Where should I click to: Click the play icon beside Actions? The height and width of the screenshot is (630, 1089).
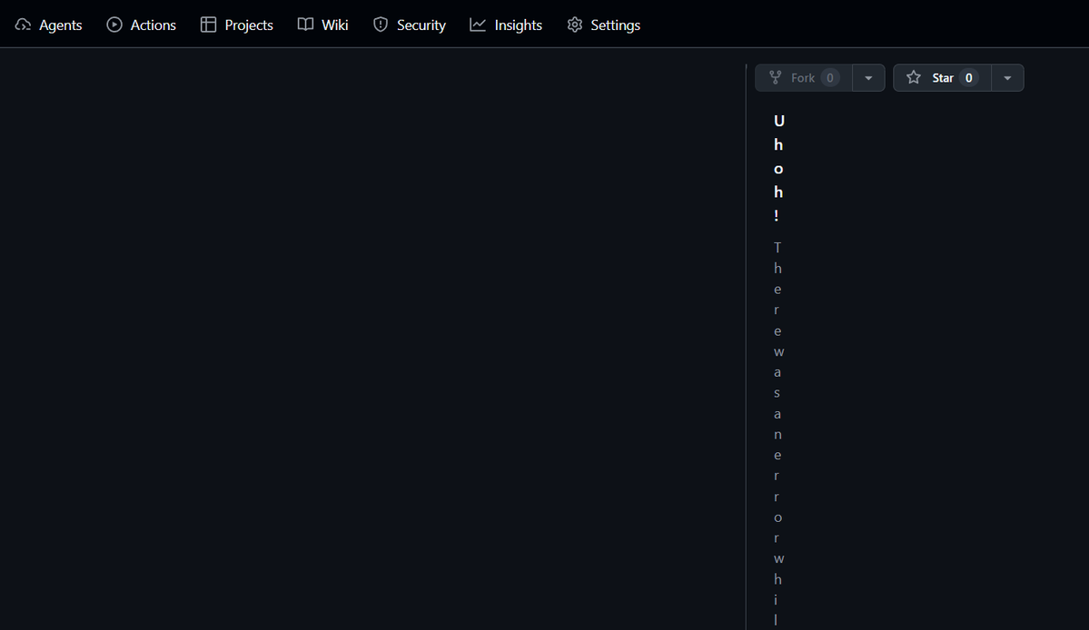tap(114, 25)
